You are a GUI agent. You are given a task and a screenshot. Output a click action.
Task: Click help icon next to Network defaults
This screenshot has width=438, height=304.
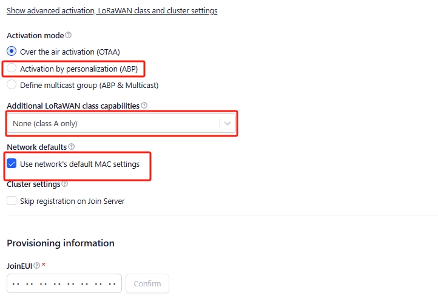tap(72, 147)
